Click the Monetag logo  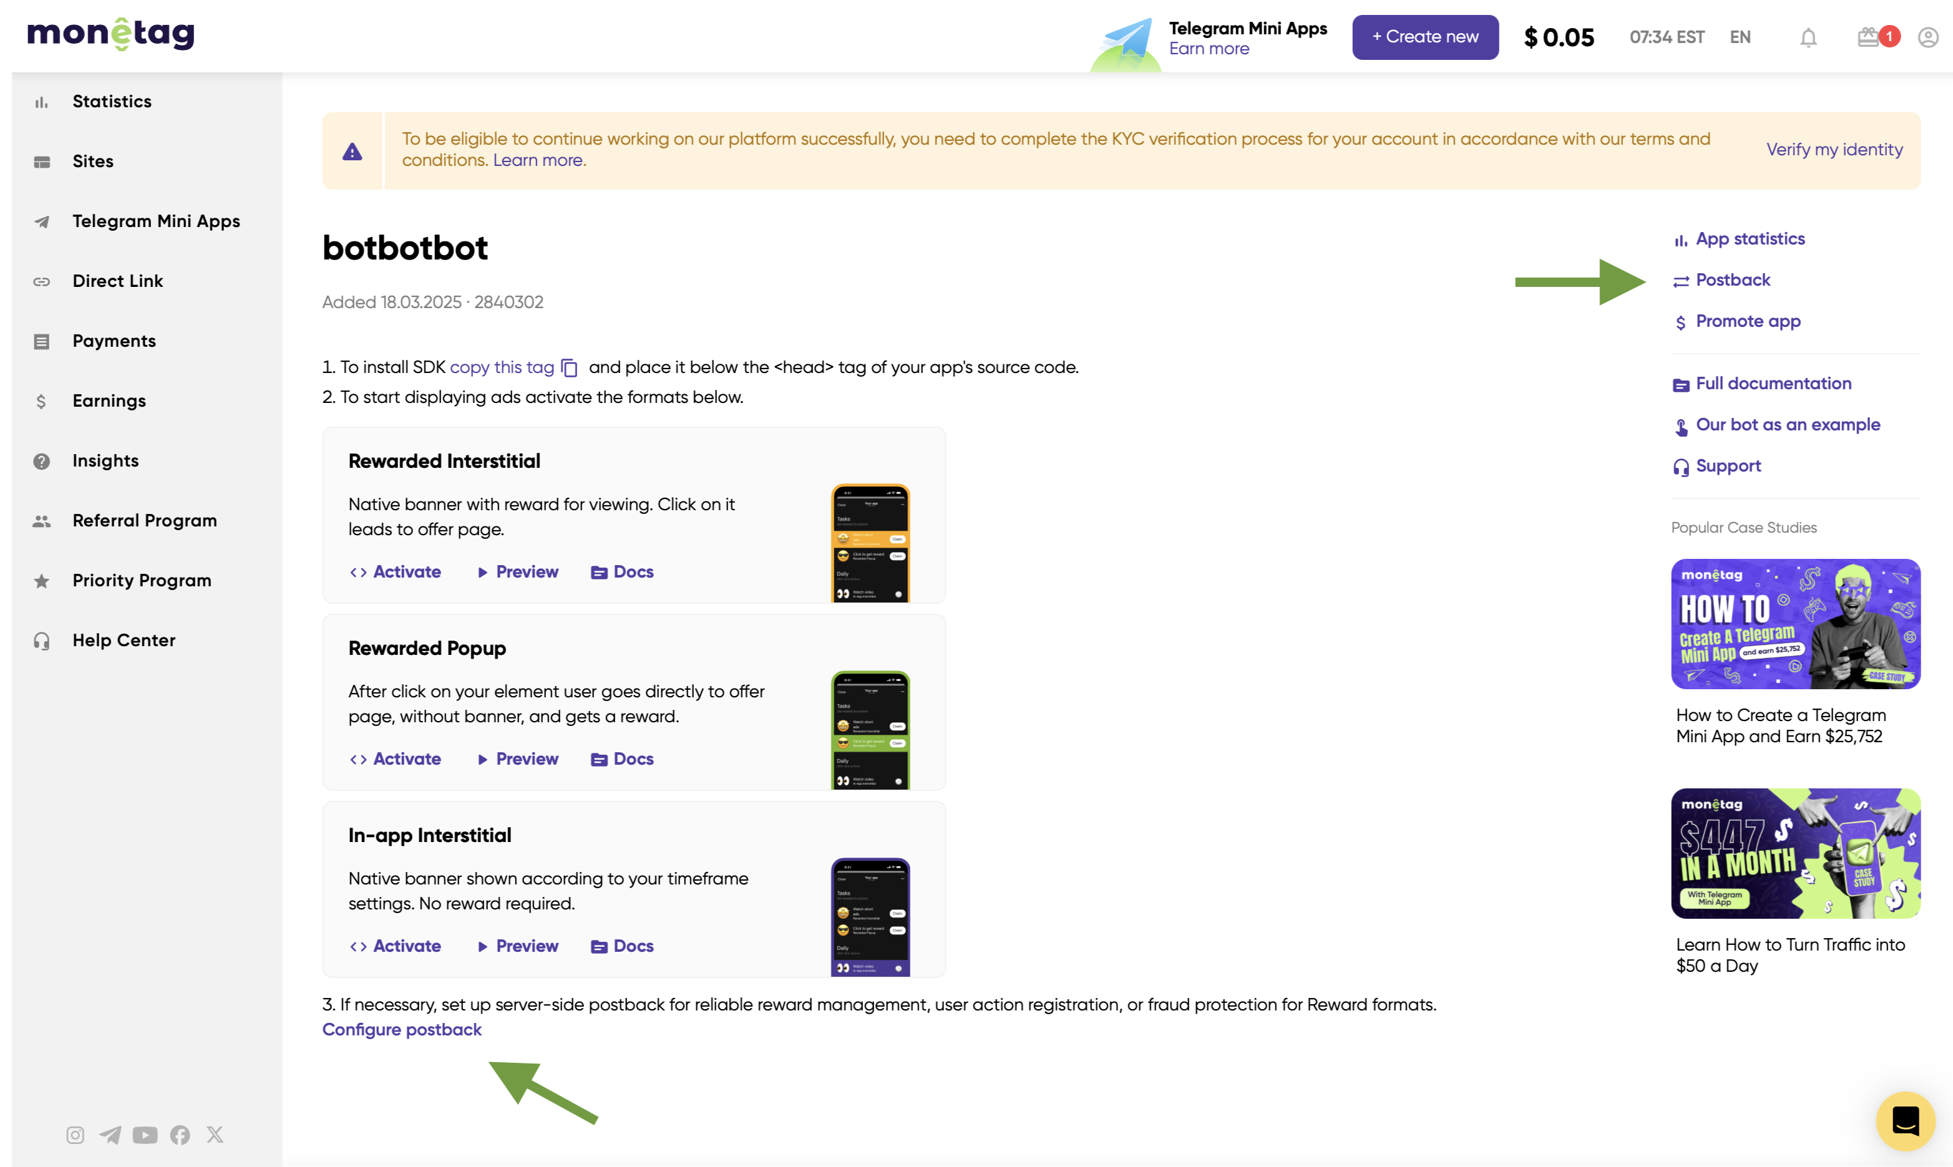pos(111,34)
